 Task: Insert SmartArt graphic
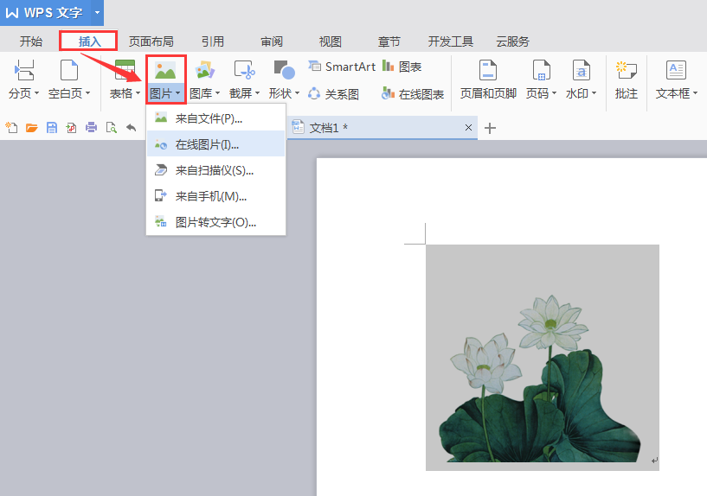click(x=342, y=67)
